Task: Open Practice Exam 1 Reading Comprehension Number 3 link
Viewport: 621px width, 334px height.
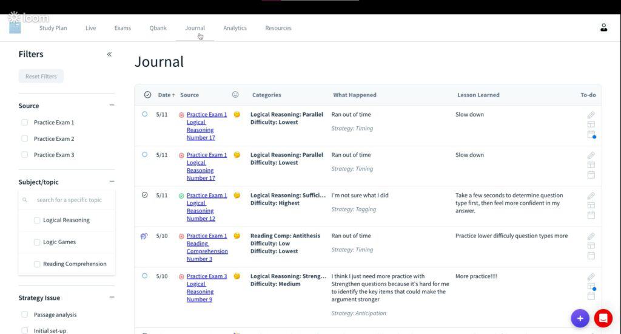Action: [x=207, y=247]
